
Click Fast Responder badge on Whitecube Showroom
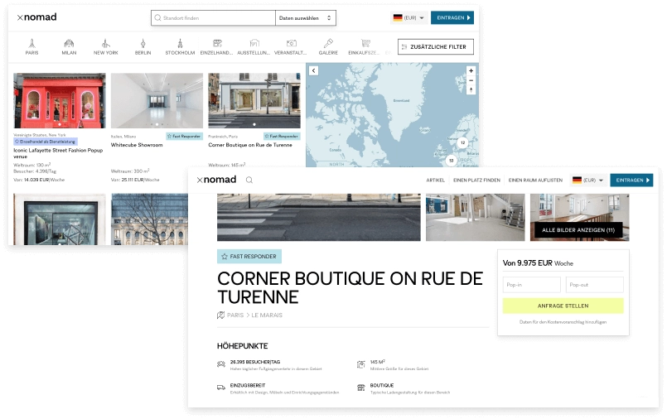coord(184,136)
